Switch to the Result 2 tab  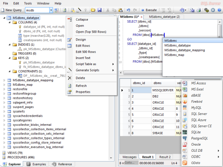coord(165,157)
